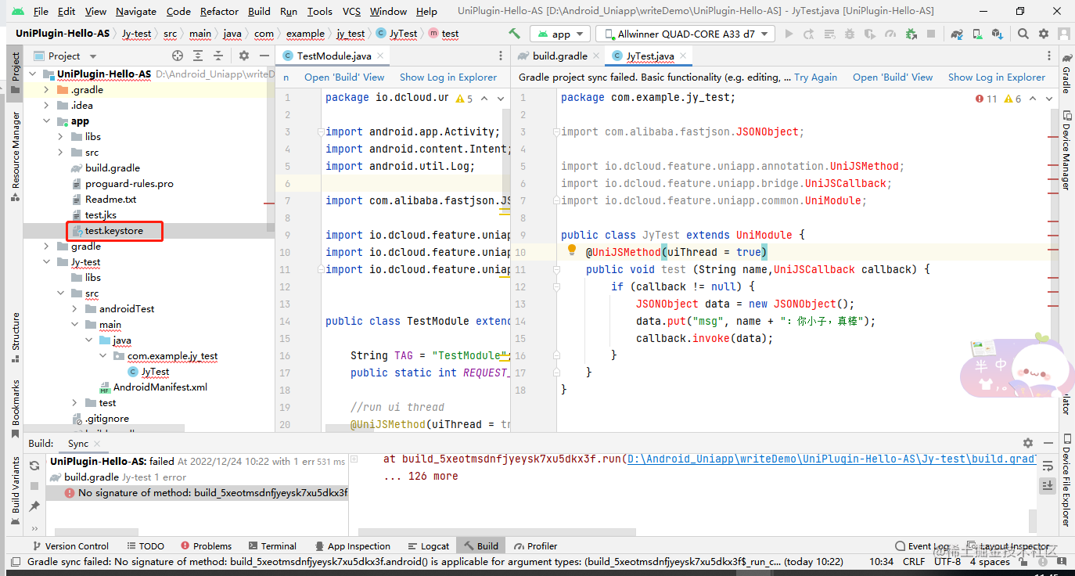Open Build panel settings gear
The image size is (1075, 576).
1027,443
